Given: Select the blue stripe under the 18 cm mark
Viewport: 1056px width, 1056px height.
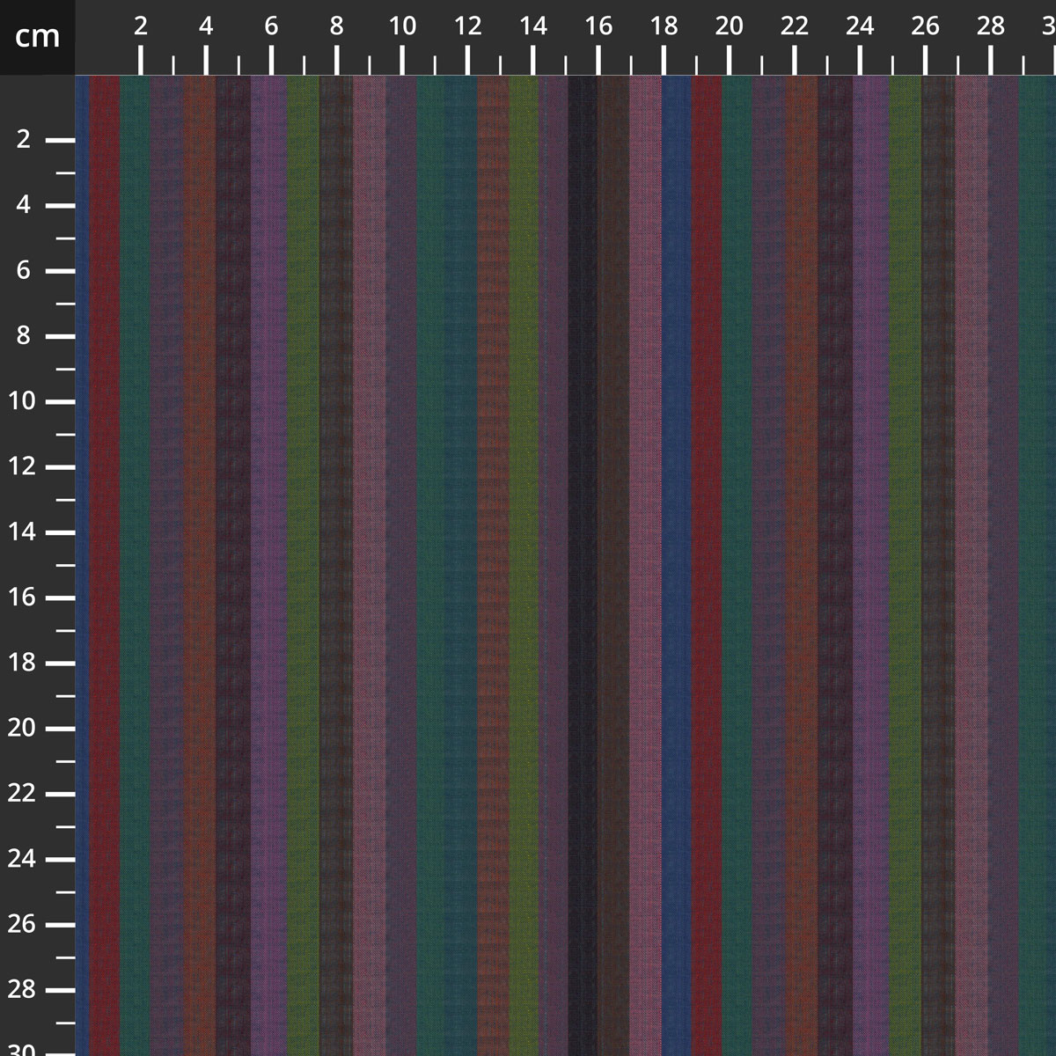Looking at the screenshot, I should [x=676, y=528].
